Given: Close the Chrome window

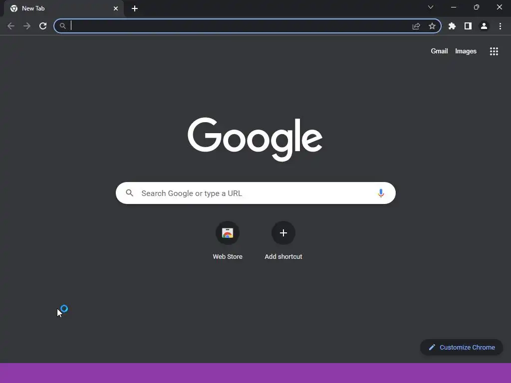Looking at the screenshot, I should tap(499, 7).
